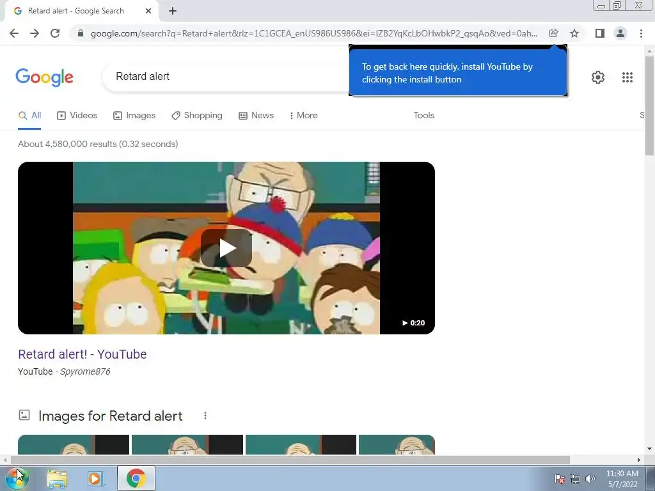The image size is (655, 491).
Task: Open options for Images for Retard alert
Action: pos(205,416)
